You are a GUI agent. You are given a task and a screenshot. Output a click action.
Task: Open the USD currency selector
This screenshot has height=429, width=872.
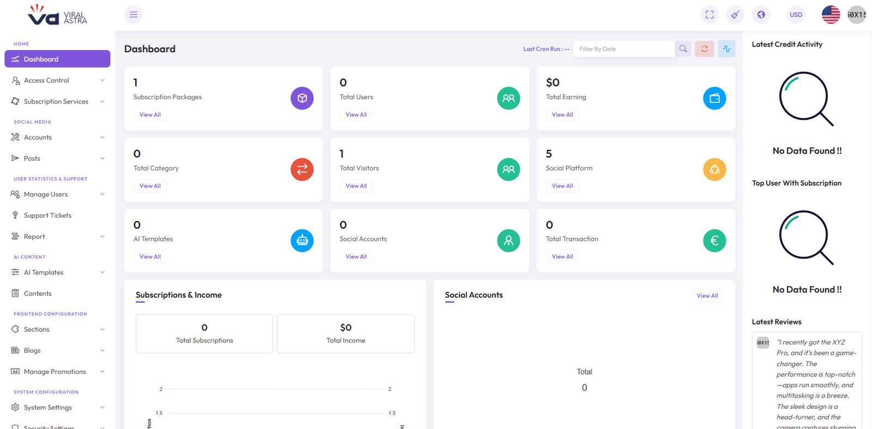tap(796, 15)
